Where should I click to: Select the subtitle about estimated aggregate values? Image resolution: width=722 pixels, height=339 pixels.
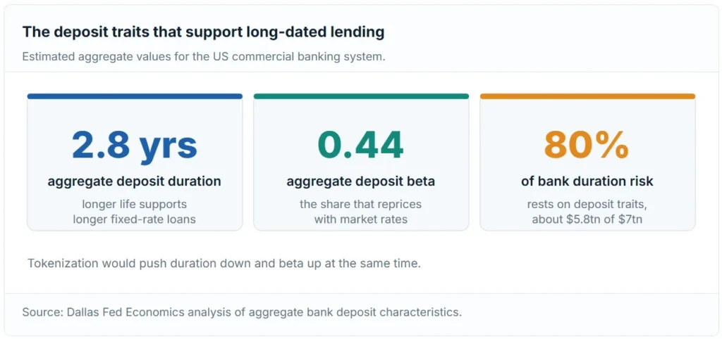tap(204, 58)
